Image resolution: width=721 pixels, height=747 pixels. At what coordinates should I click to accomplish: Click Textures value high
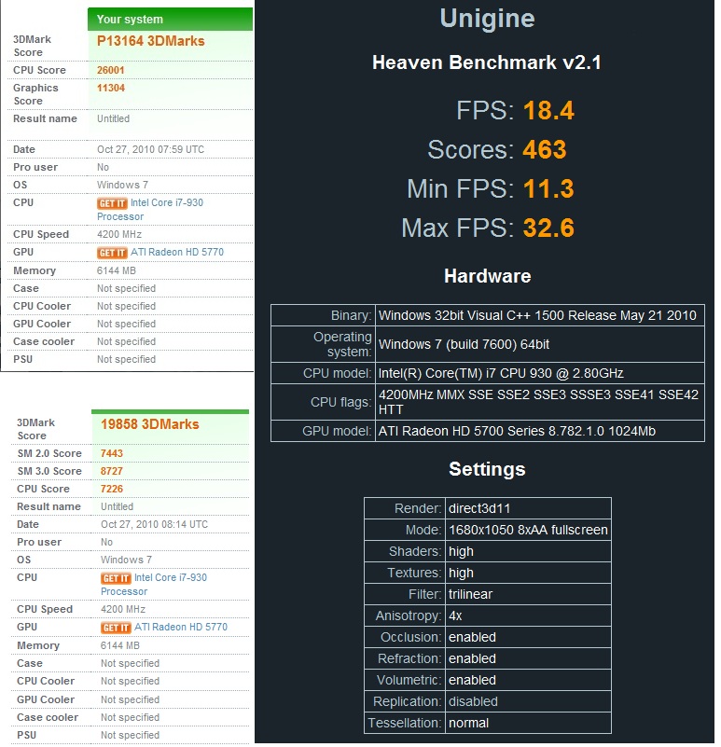[x=528, y=573]
